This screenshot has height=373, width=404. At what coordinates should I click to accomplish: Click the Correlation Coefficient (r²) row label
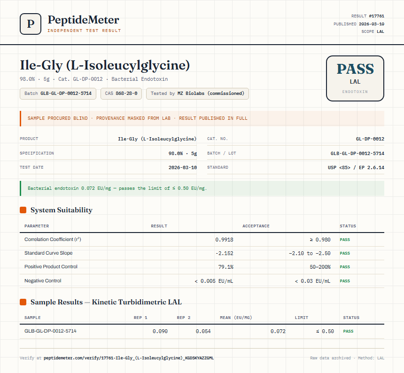(53, 239)
